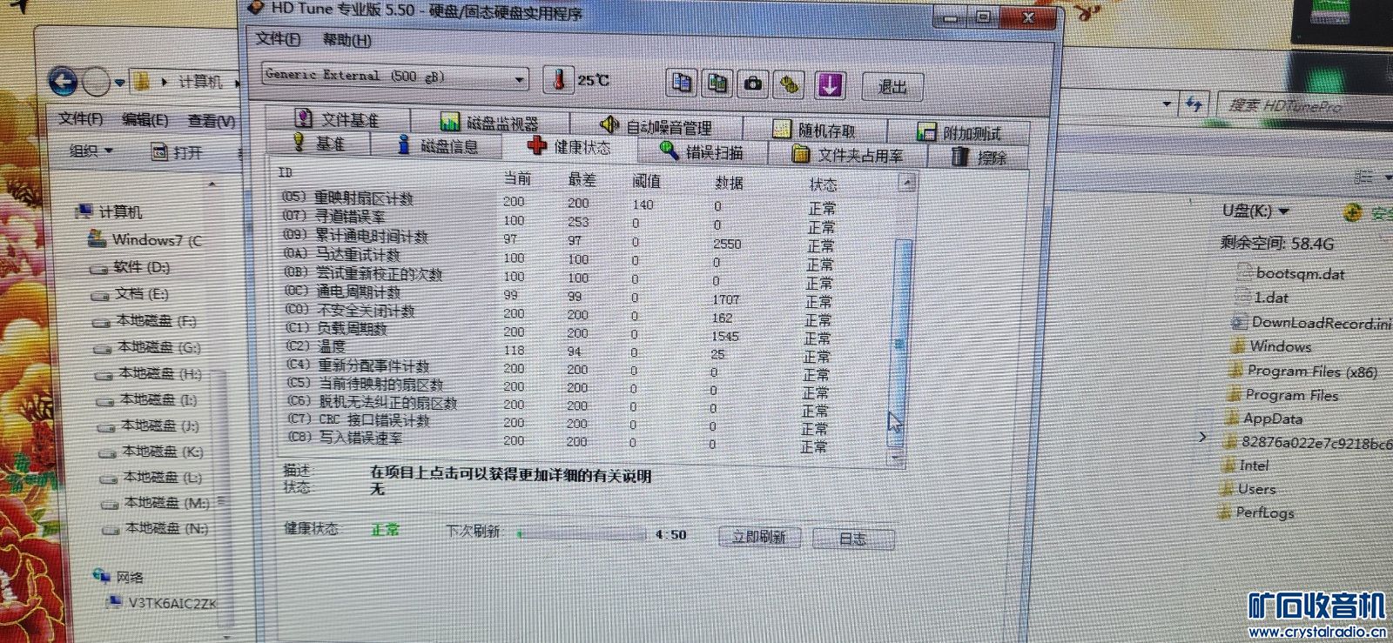Open the Program Files (x86) folder

tap(1303, 371)
